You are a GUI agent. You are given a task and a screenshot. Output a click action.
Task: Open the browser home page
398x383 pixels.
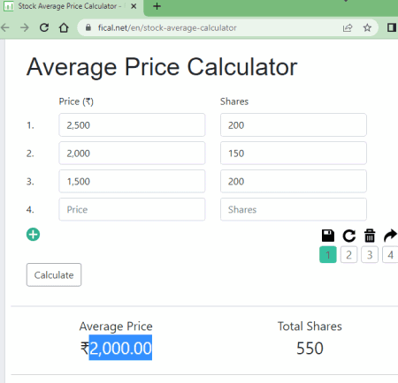pos(64,27)
